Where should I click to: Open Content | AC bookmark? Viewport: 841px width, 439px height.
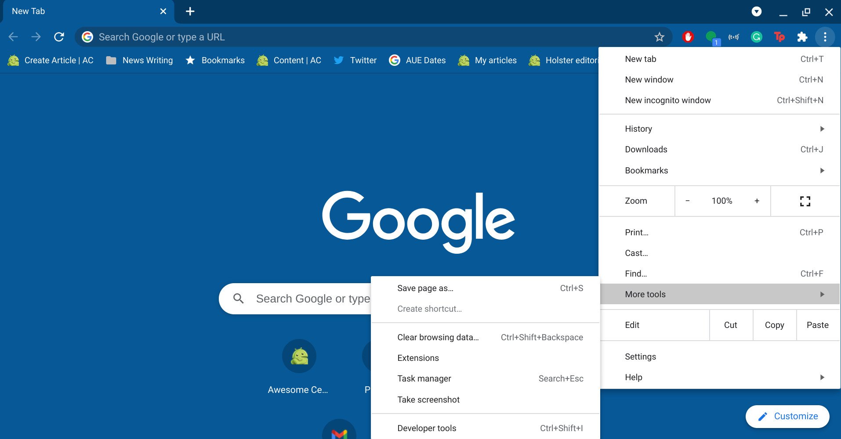click(289, 60)
